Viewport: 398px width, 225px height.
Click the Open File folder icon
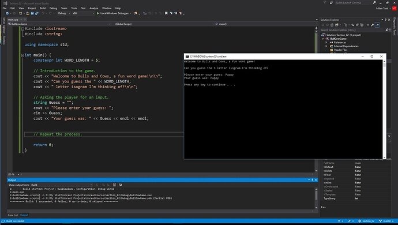(x=28, y=13)
